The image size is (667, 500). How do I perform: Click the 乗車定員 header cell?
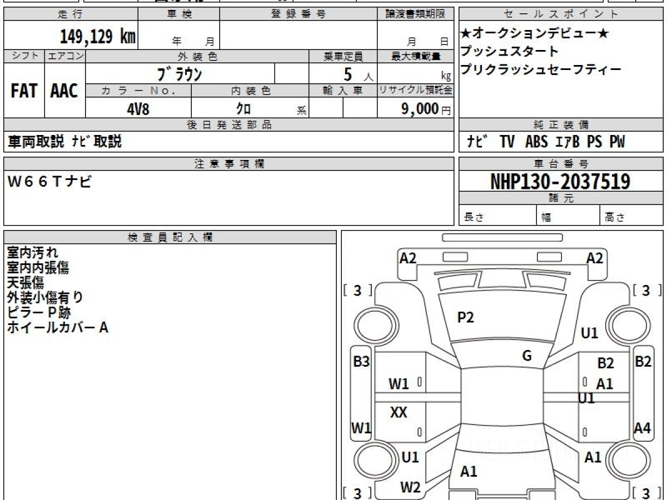(x=344, y=56)
